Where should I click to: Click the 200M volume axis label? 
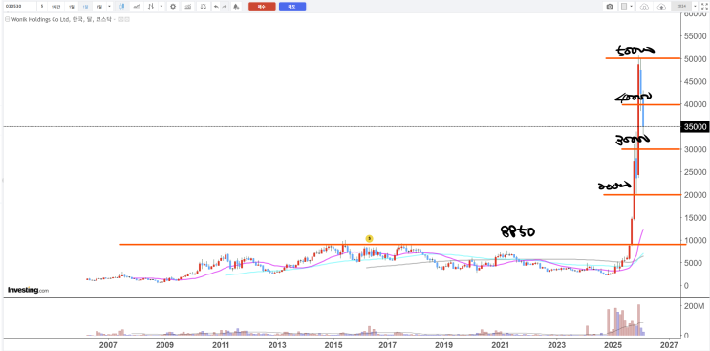coord(693,306)
